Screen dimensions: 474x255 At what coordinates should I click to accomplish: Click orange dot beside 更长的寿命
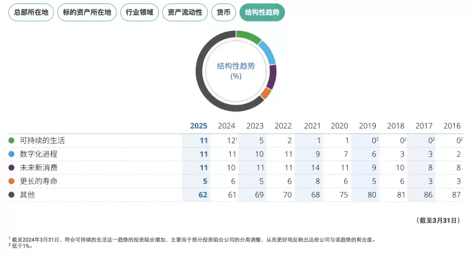[11, 181]
